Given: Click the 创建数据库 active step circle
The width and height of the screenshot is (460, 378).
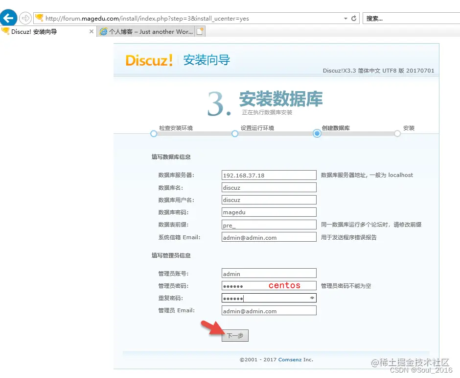Looking at the screenshot, I should [x=317, y=133].
